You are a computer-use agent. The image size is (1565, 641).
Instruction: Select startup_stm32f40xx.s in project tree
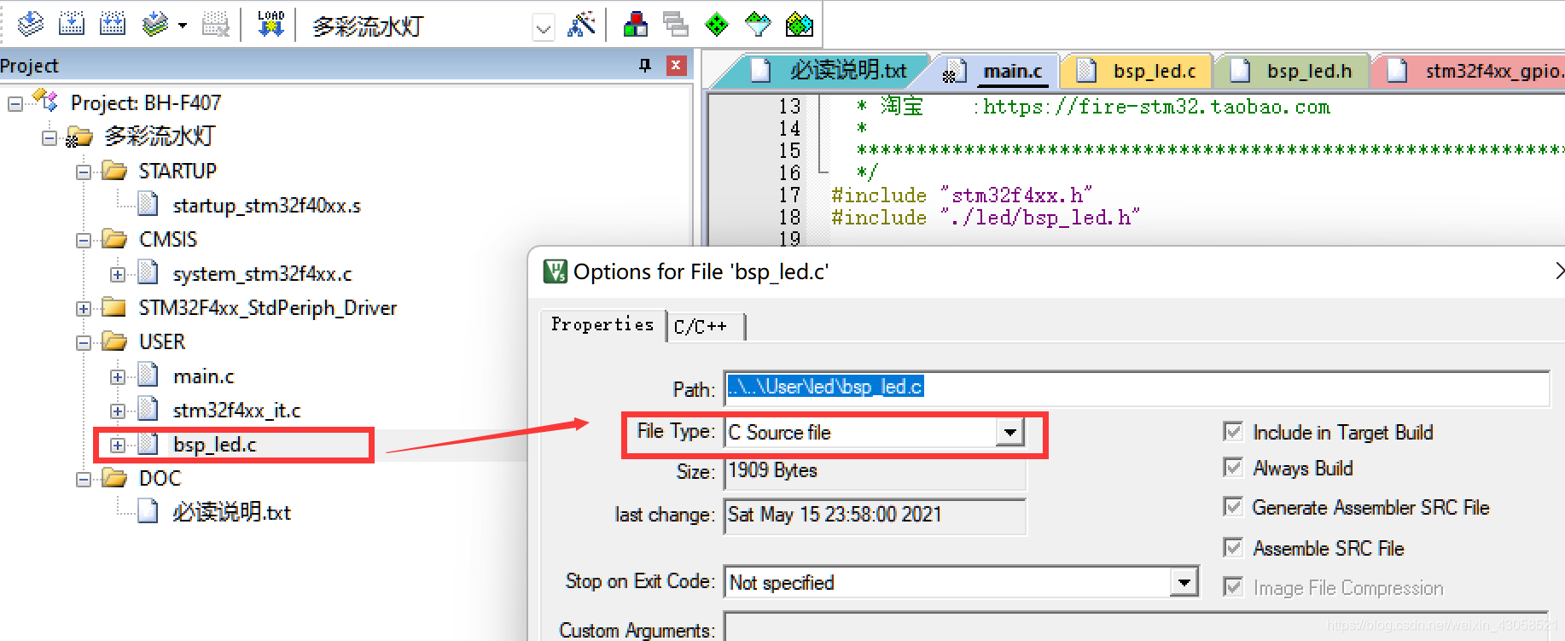click(x=267, y=206)
